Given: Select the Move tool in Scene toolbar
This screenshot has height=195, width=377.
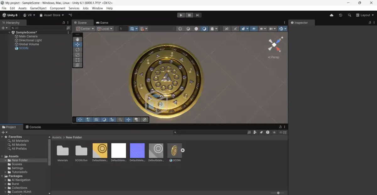Looking at the screenshot, I should (x=78, y=45).
